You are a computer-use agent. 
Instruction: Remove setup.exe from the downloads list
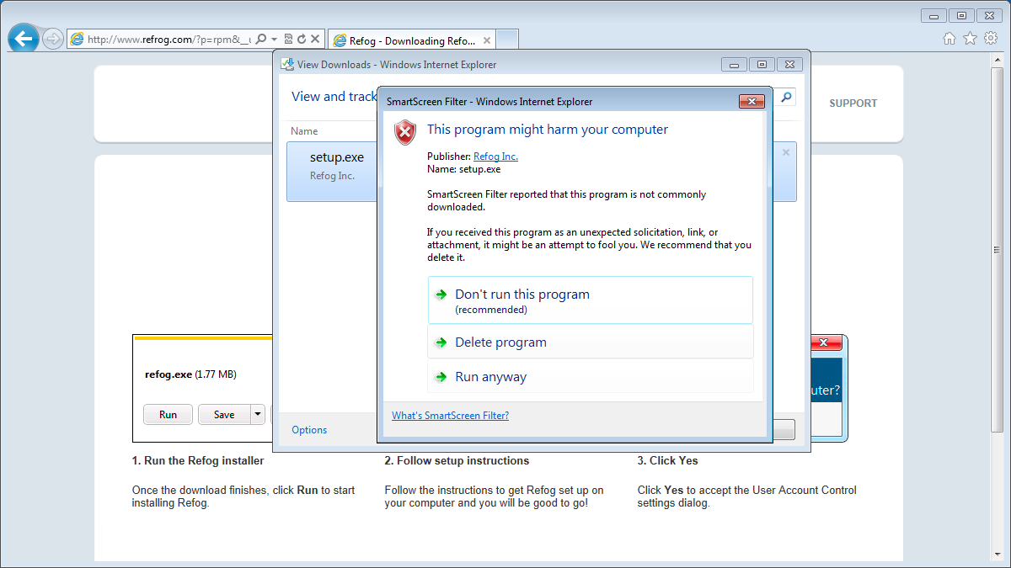point(786,153)
